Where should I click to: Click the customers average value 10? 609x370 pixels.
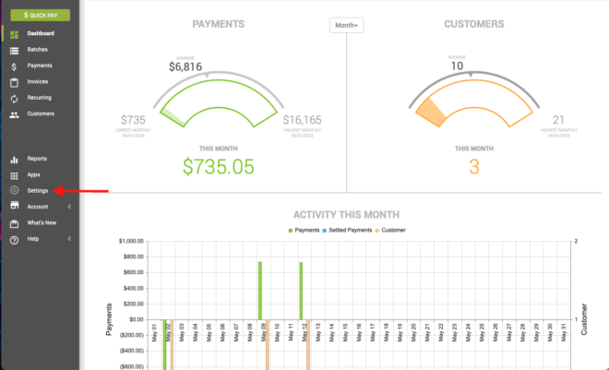pos(457,66)
